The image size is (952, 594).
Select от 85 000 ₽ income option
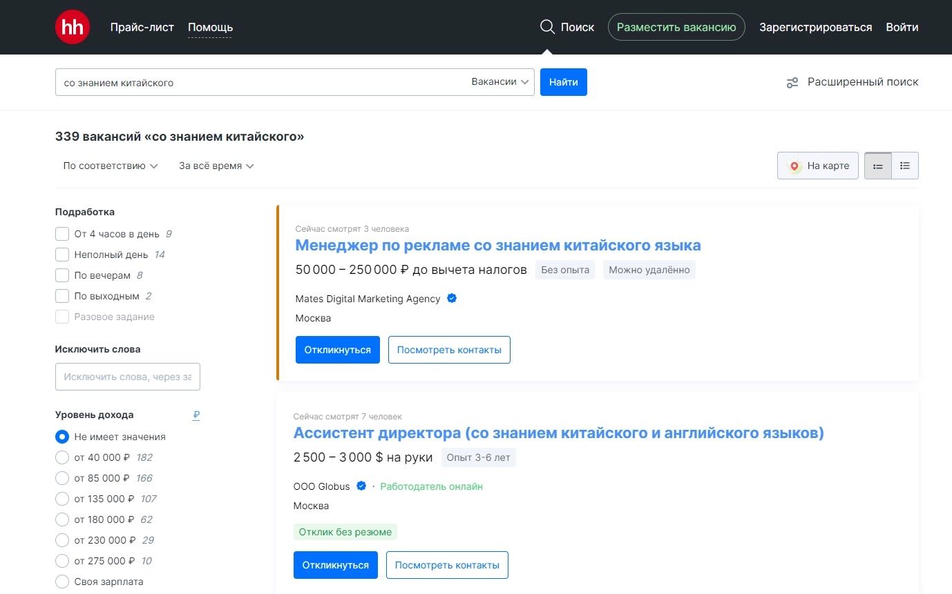click(62, 478)
